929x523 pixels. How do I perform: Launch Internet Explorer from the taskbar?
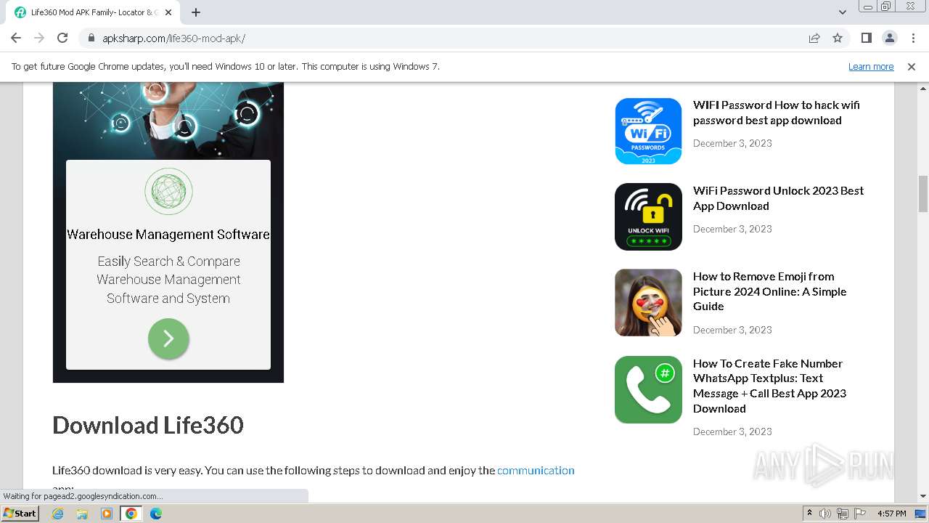[57, 514]
